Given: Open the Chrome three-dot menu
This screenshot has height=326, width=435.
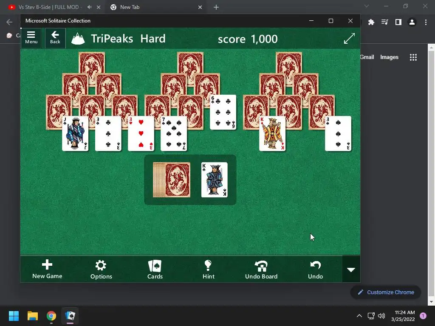Looking at the screenshot, I should coord(426,22).
